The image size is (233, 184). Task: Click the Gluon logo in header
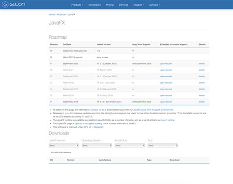[x=14, y=4]
